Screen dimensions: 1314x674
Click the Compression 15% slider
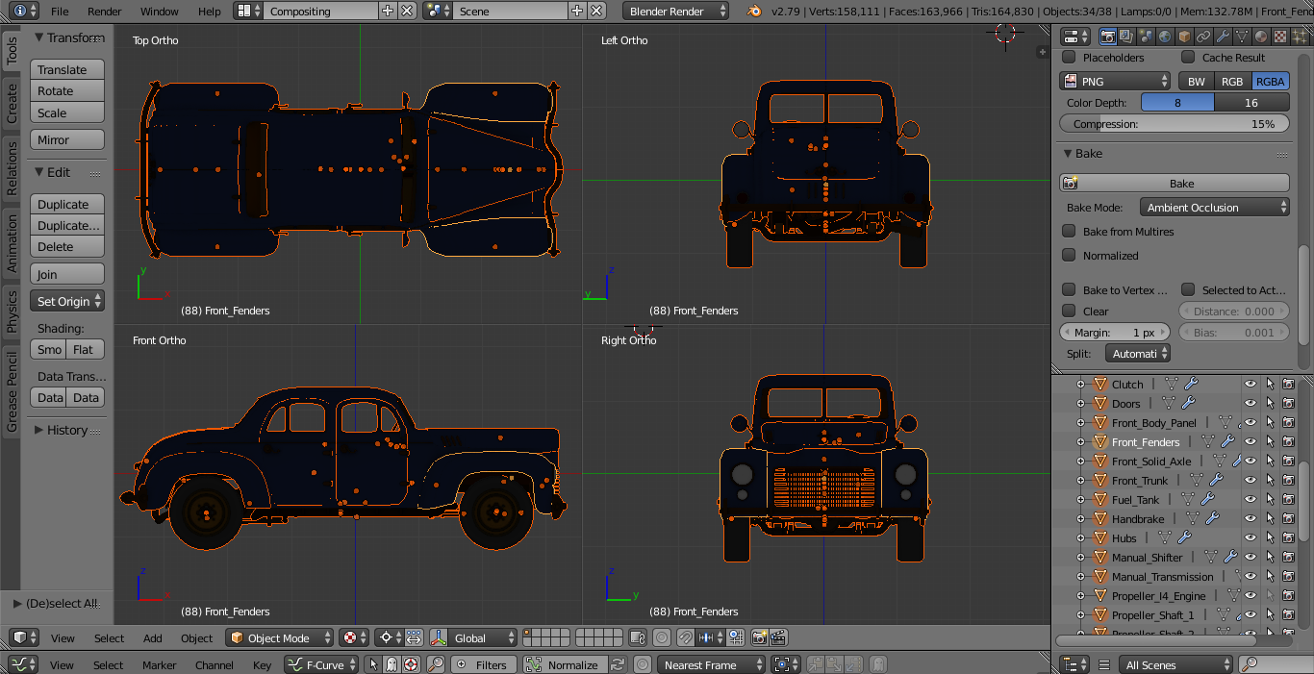point(1175,123)
